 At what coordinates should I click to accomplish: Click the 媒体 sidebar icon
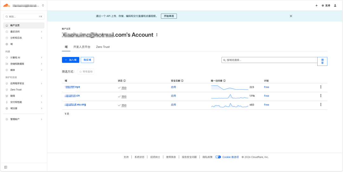[7, 70]
